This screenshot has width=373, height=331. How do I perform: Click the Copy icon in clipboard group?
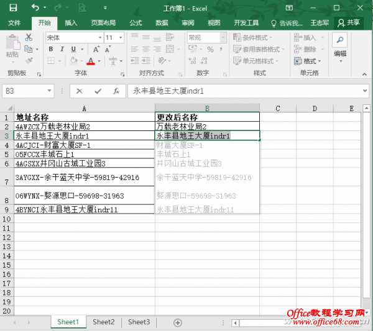coord(29,49)
